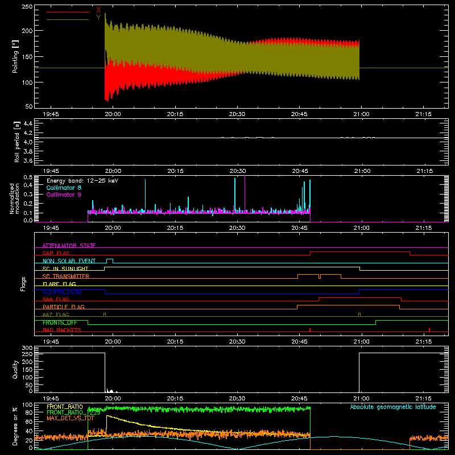Screen dimensions: 455x455
Task: Click the PARTICLE_FLAG label
Action: (x=64, y=307)
